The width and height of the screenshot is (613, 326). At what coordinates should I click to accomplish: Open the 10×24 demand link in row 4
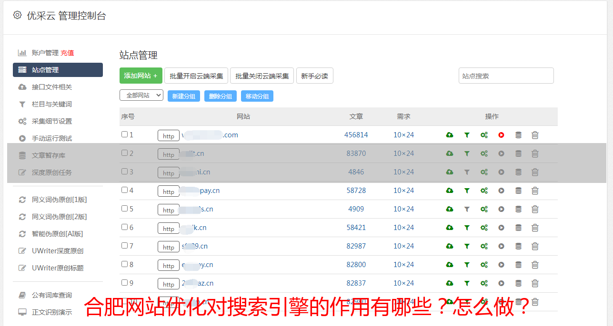coord(404,191)
